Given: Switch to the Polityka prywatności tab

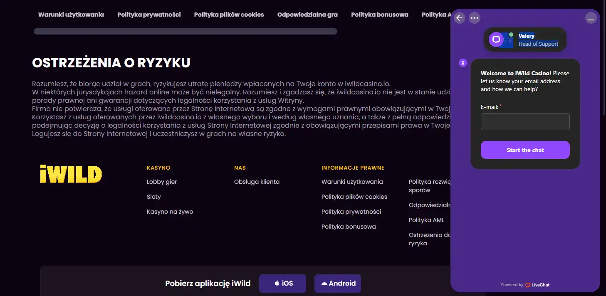Looking at the screenshot, I should 149,15.
